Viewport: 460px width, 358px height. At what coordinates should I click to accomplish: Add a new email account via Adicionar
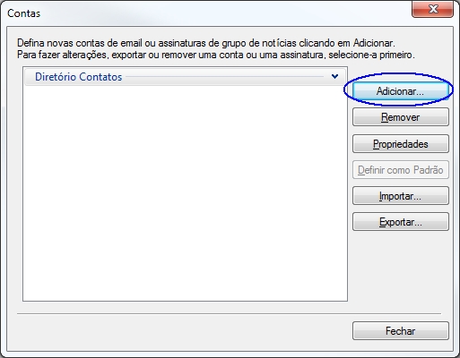click(401, 91)
